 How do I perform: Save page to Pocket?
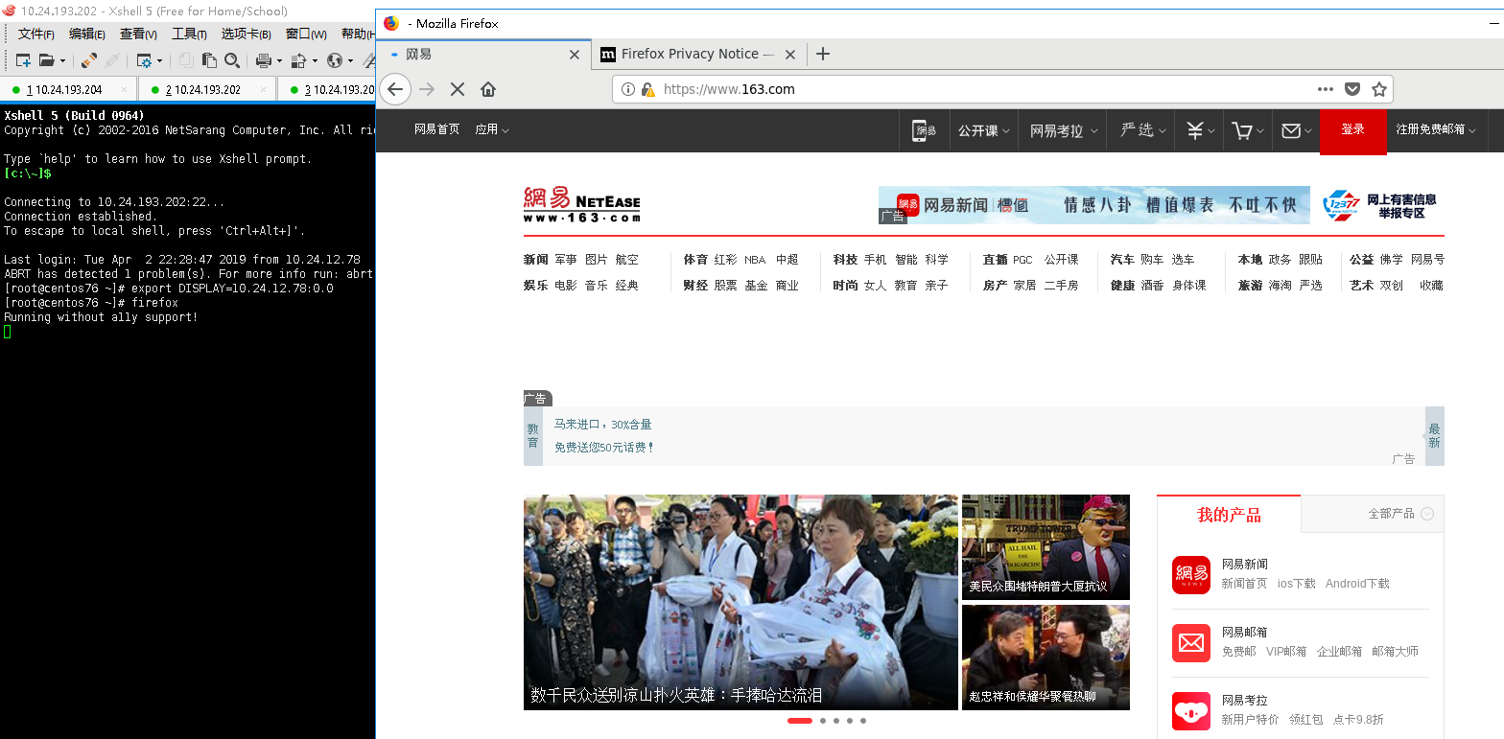click(x=1352, y=89)
